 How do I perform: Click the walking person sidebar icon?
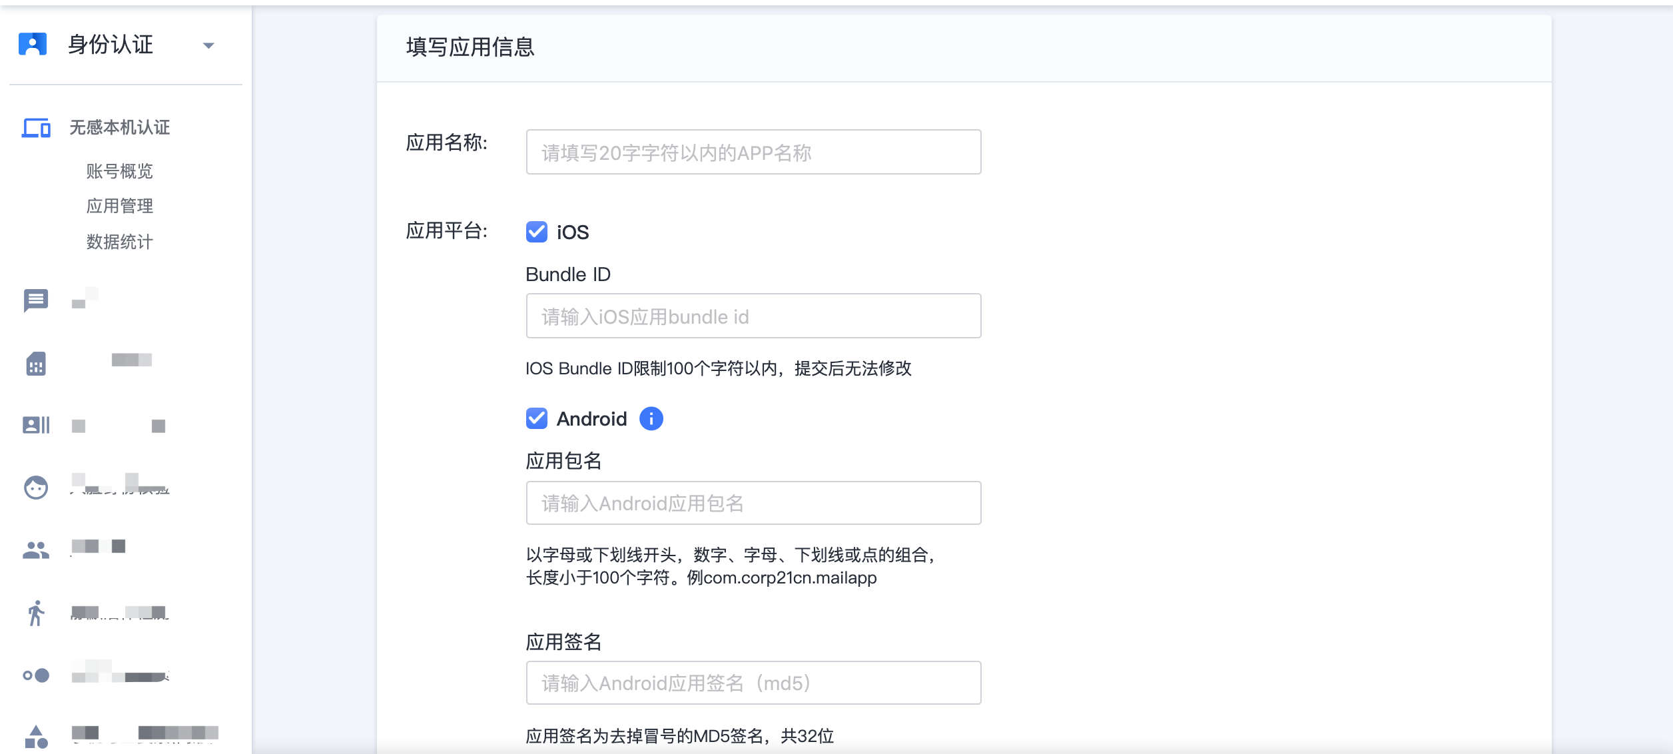coord(36,613)
